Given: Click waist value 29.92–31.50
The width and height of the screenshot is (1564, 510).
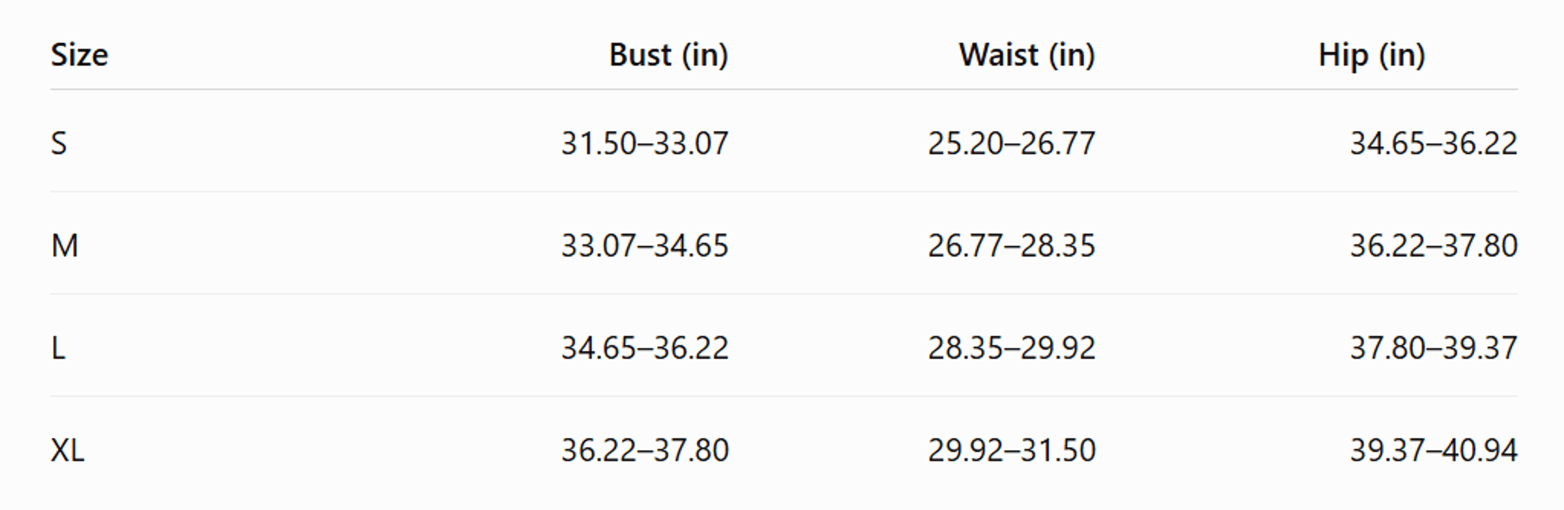Looking at the screenshot, I should [x=1011, y=451].
